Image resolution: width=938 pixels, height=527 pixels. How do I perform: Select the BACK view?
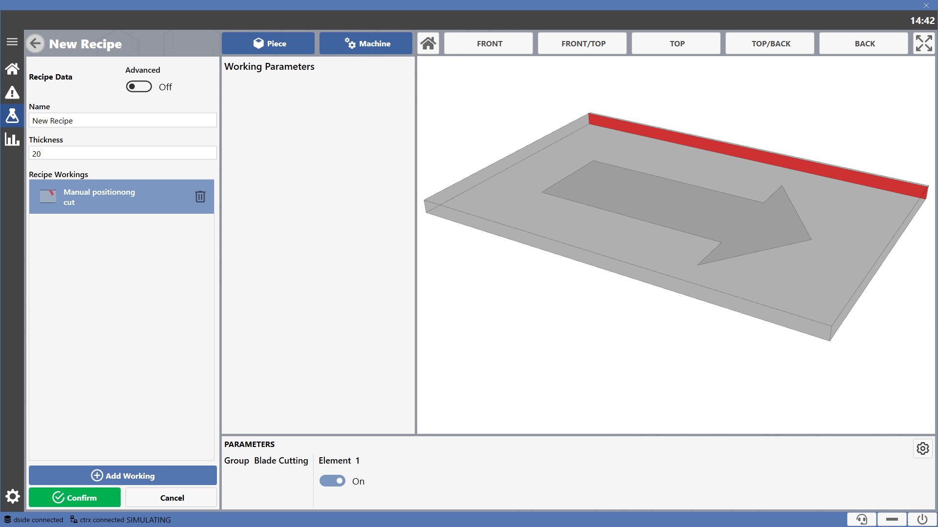[864, 43]
